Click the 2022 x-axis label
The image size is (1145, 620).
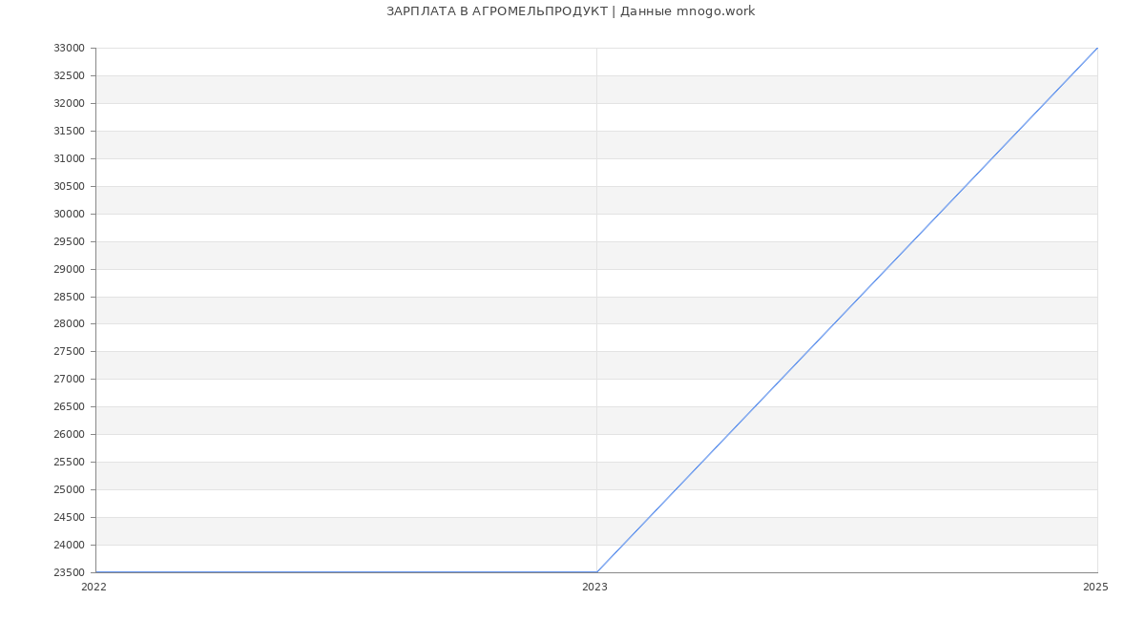tap(94, 588)
